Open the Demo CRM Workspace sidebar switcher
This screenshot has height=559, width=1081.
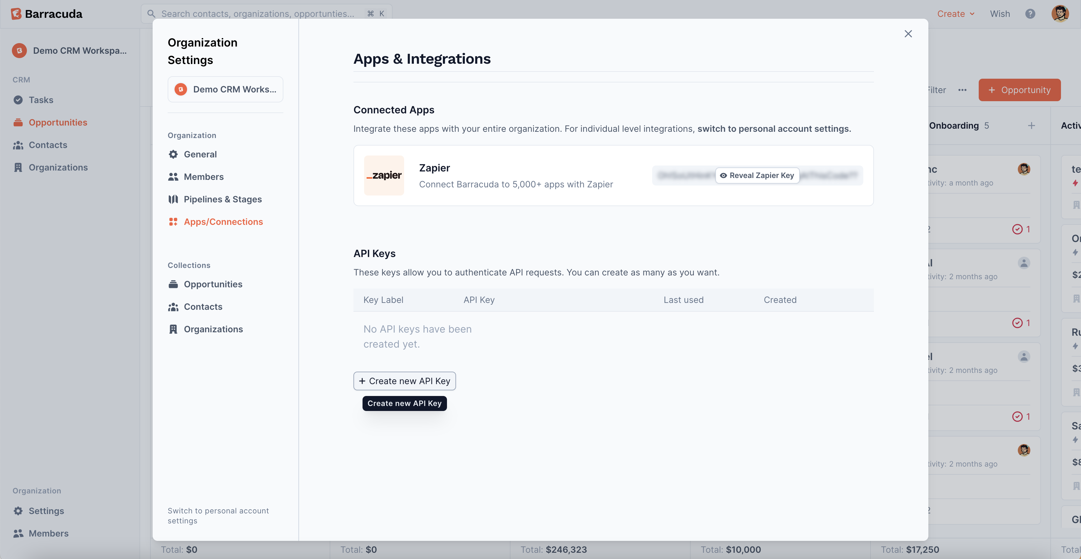coord(70,51)
